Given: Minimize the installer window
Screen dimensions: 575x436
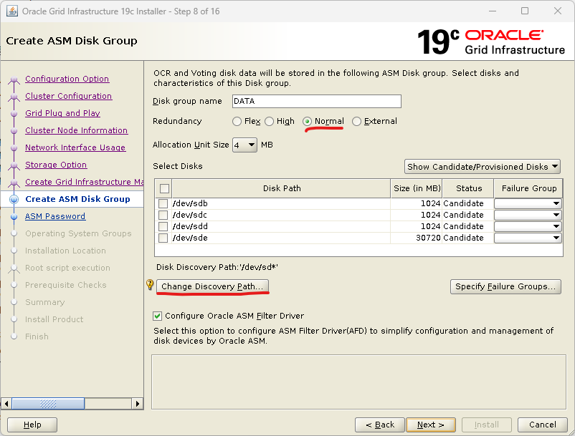Looking at the screenshot, I should (493, 11).
